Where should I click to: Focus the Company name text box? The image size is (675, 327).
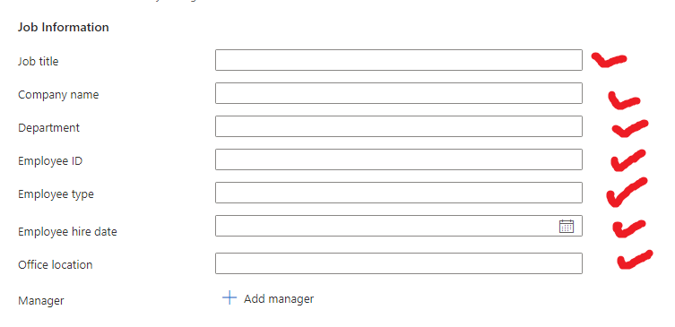(x=399, y=93)
